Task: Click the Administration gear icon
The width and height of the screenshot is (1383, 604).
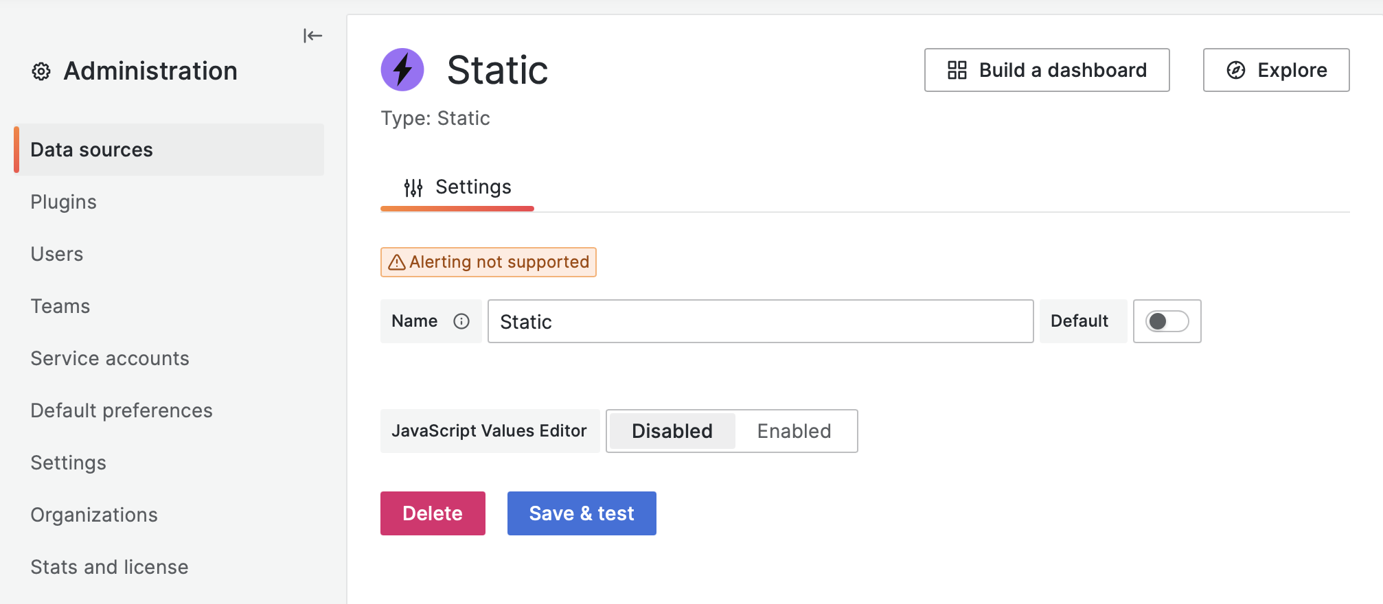Action: click(x=41, y=71)
